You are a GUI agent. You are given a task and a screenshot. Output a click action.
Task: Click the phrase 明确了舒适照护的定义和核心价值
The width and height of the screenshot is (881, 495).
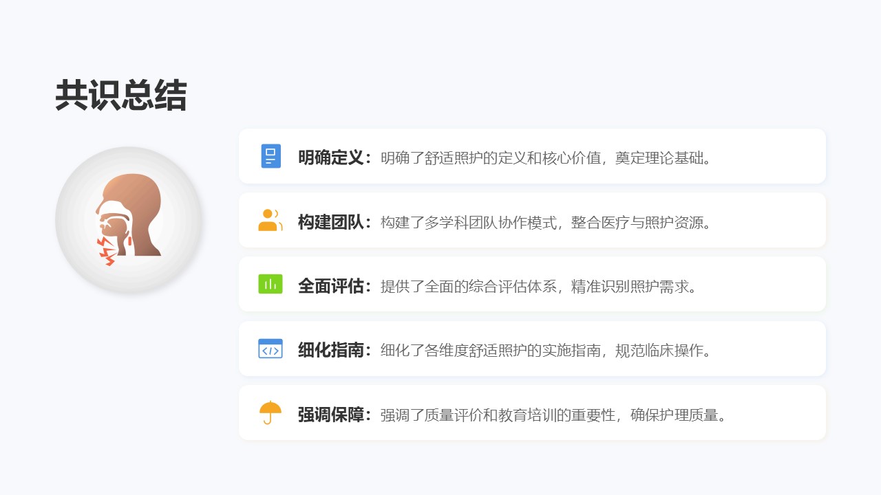click(x=484, y=157)
